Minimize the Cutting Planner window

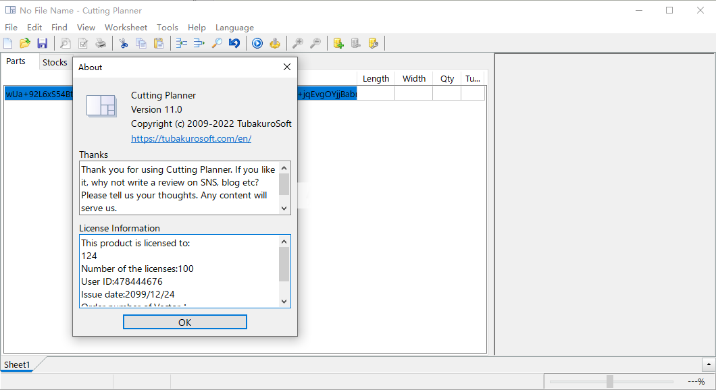coord(639,10)
